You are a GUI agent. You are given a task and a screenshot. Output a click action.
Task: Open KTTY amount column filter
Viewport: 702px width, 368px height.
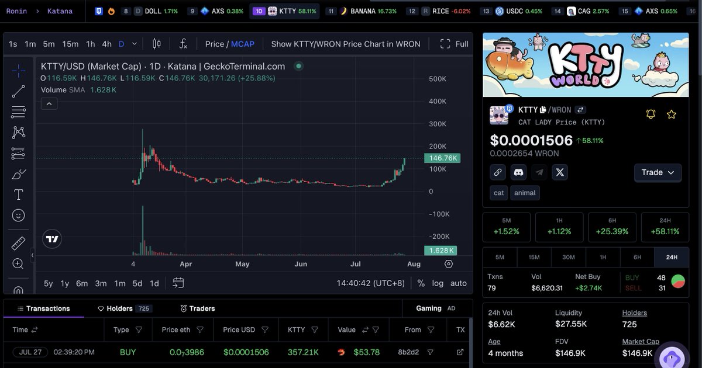pyautogui.click(x=315, y=330)
